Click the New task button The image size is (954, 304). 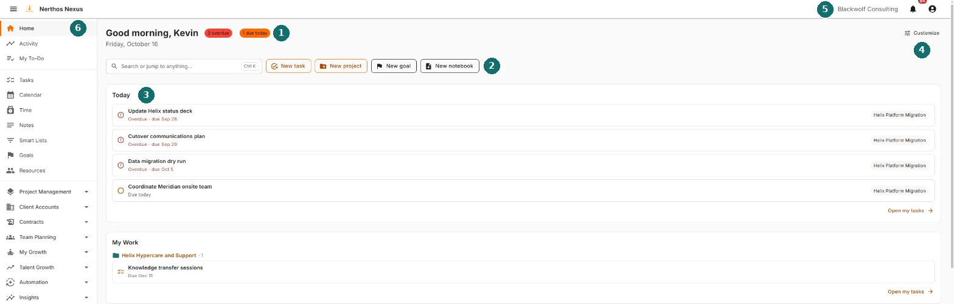point(288,66)
